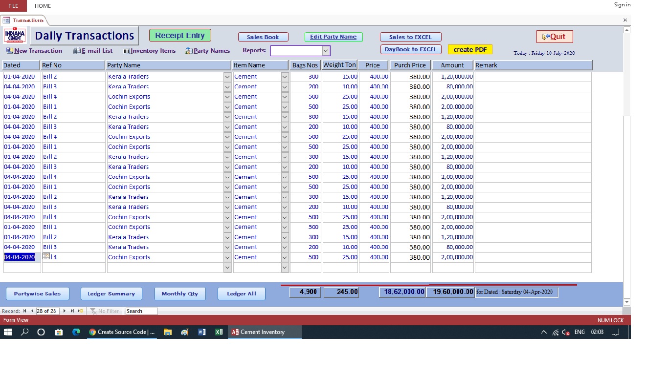Click the vertical scrollbar down arrow
The width and height of the screenshot is (668, 375).
(x=627, y=302)
